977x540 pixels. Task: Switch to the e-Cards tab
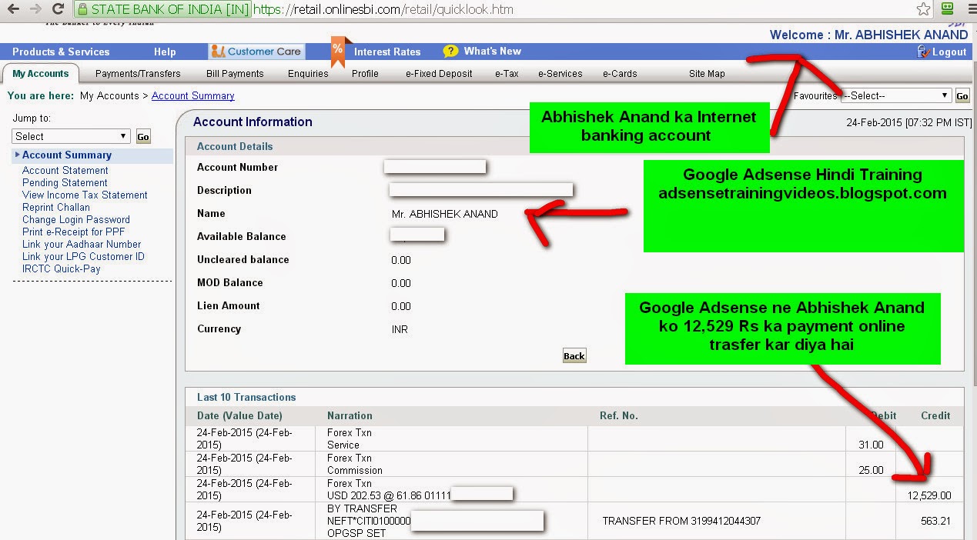coord(620,74)
